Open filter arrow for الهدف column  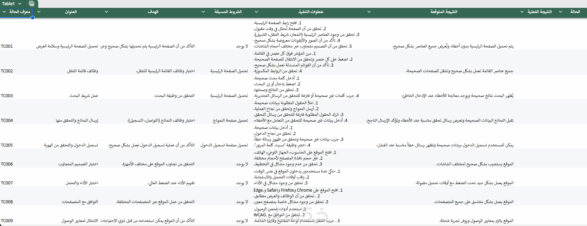[x=106, y=12]
